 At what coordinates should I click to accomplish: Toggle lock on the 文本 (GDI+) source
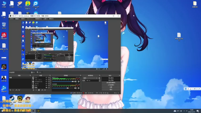pos(49,80)
